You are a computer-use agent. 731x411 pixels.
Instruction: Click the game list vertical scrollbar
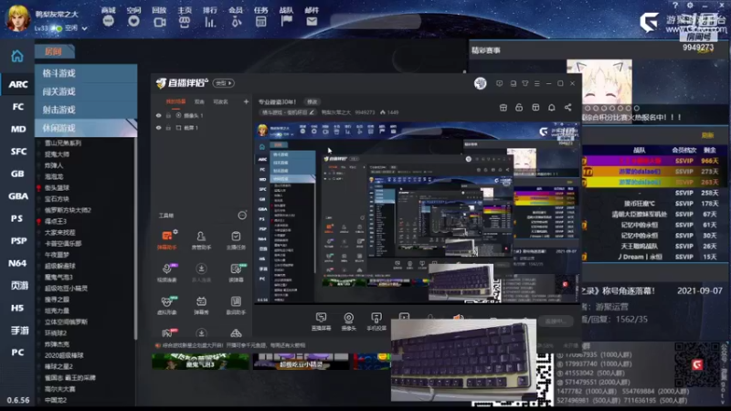[135, 237]
